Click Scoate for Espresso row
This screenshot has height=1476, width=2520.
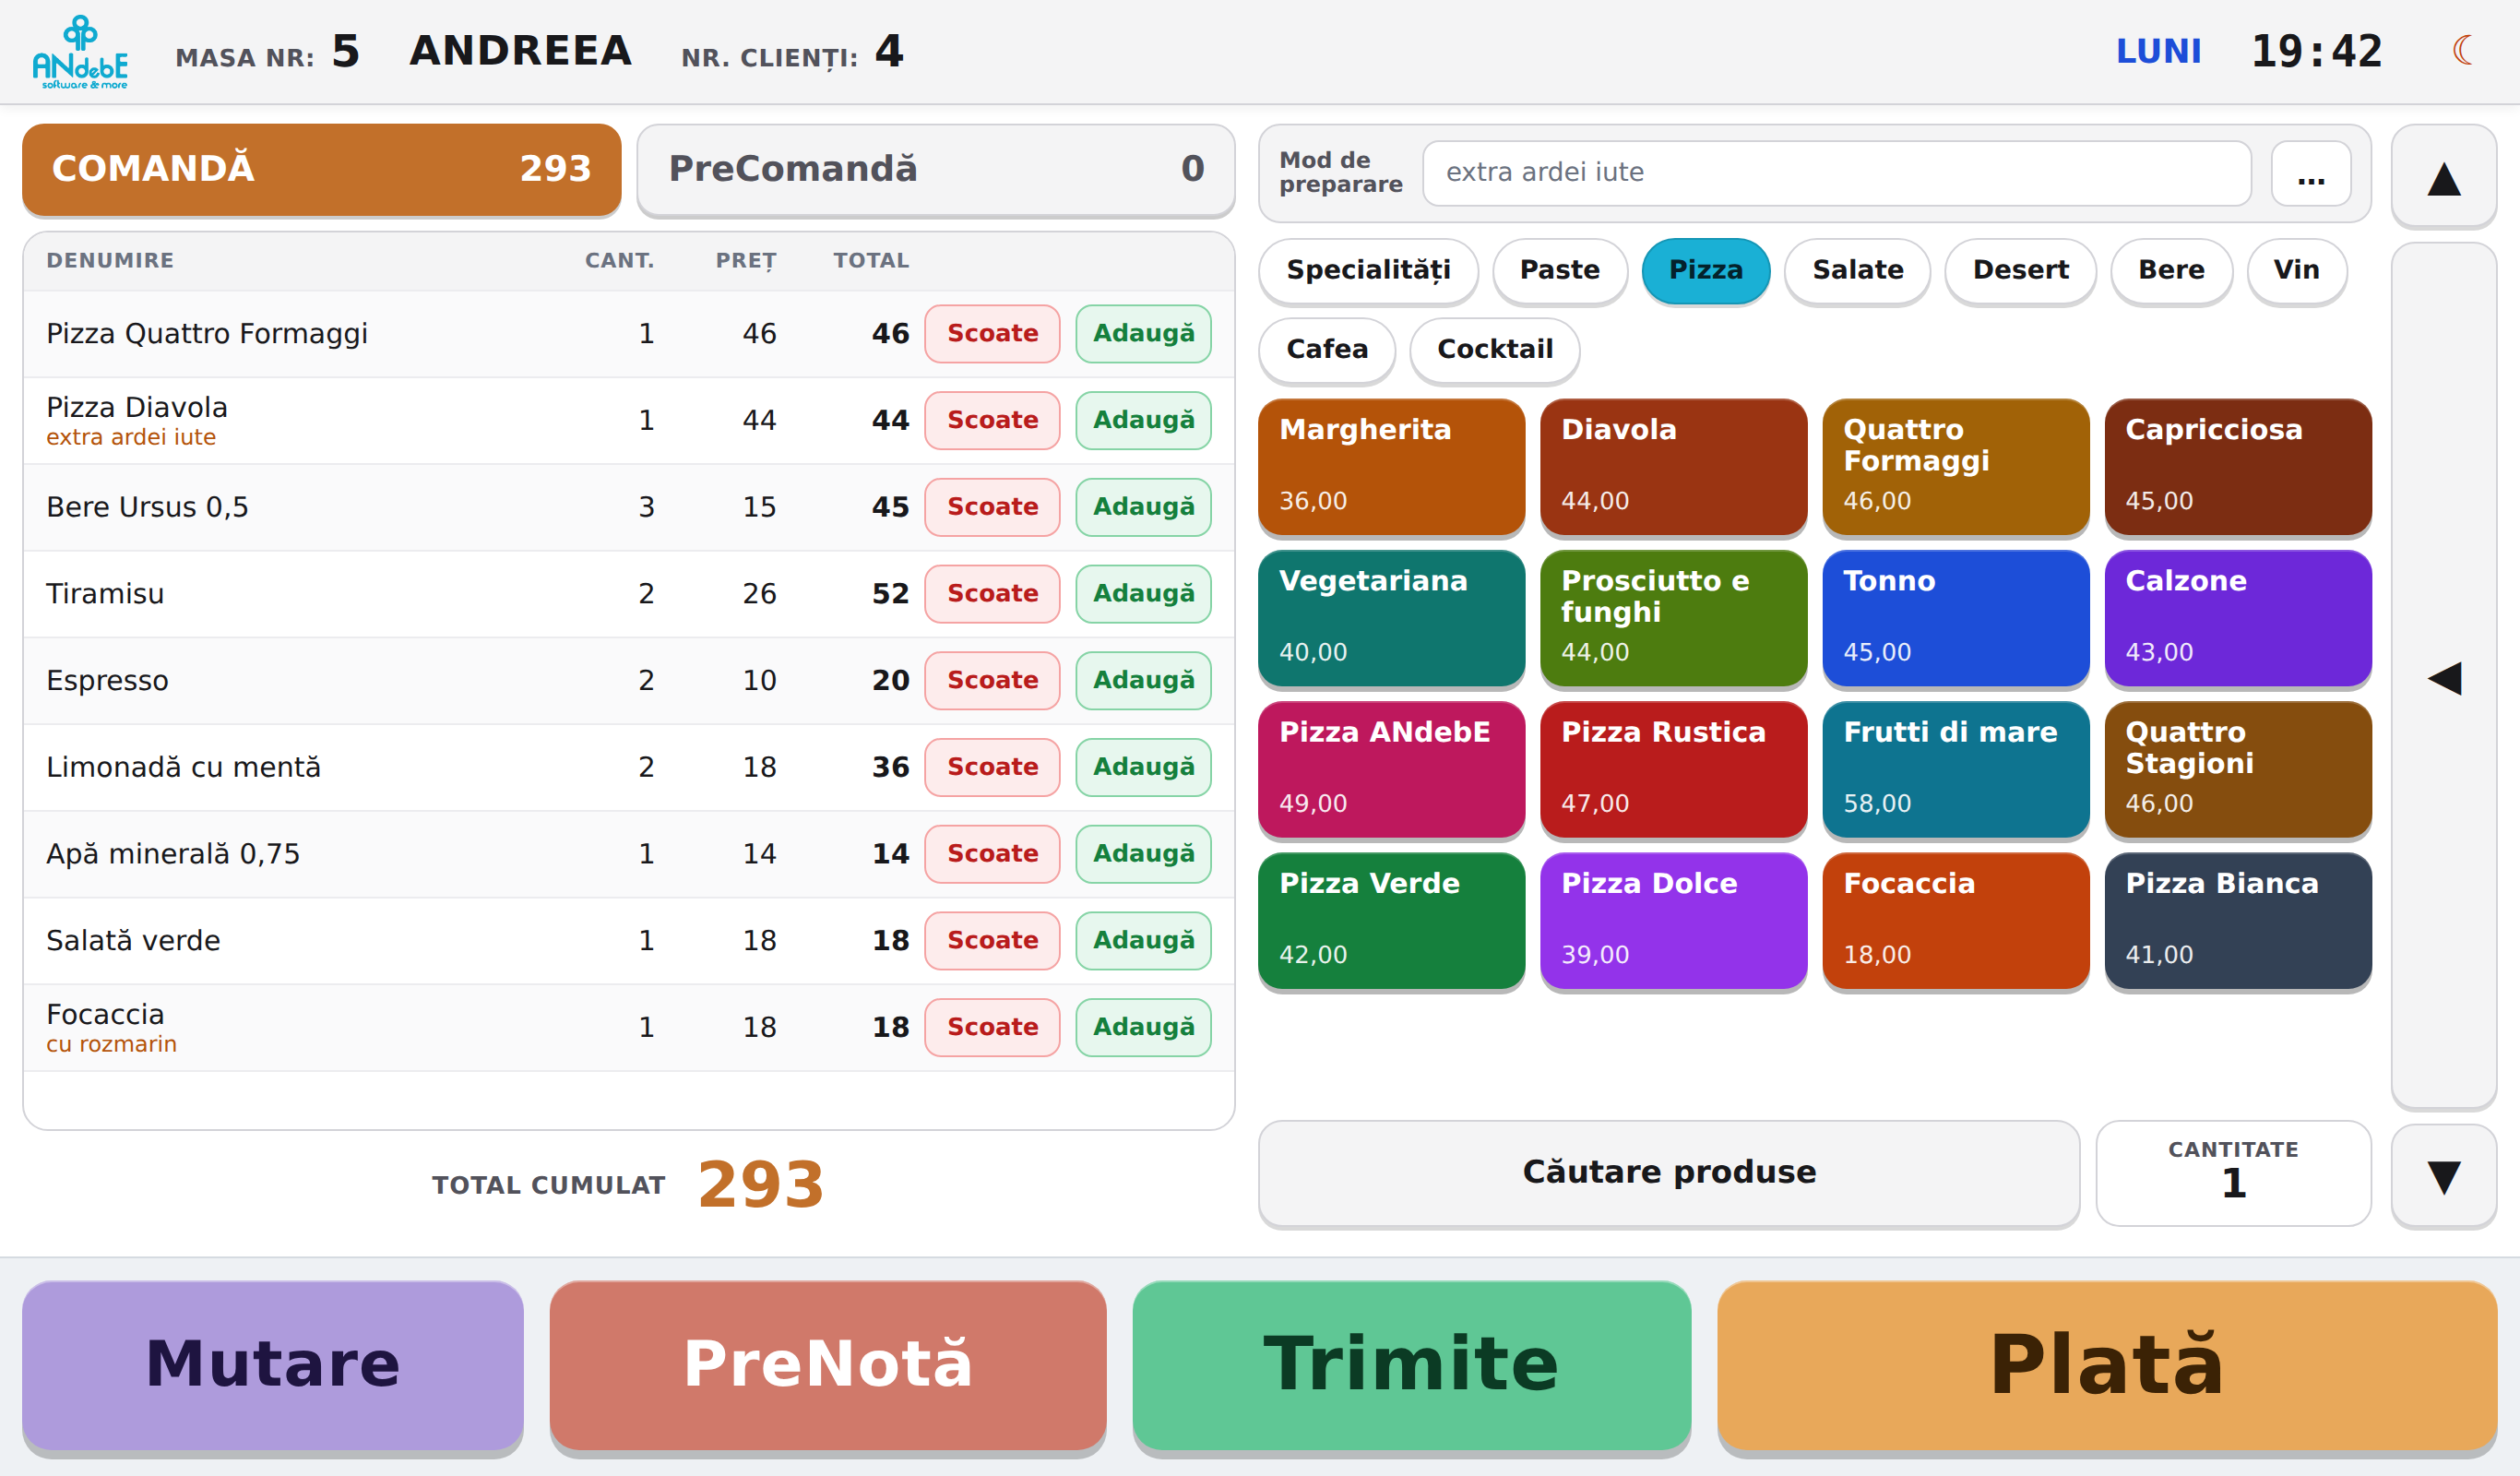[992, 681]
